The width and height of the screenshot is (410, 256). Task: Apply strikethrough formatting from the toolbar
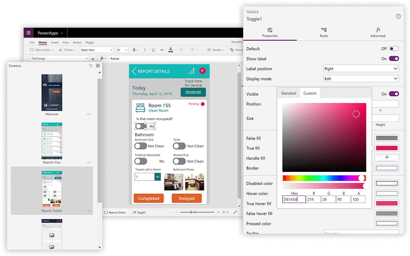click(162, 50)
